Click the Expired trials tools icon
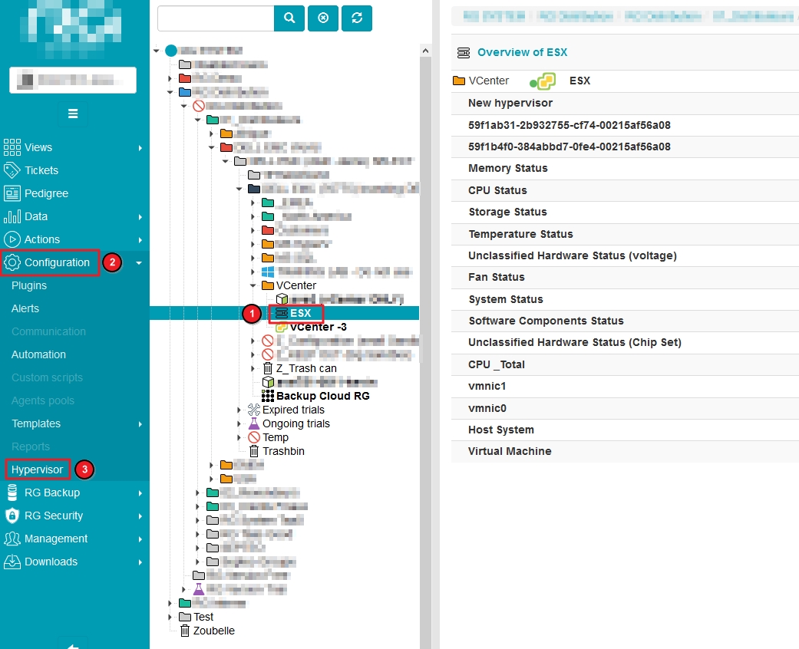Screen dimensions: 799x649 click(254, 410)
